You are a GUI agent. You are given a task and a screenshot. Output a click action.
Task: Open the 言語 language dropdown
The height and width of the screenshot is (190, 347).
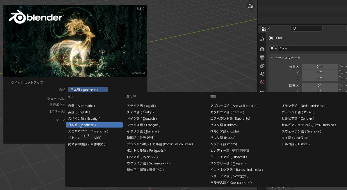(88, 90)
